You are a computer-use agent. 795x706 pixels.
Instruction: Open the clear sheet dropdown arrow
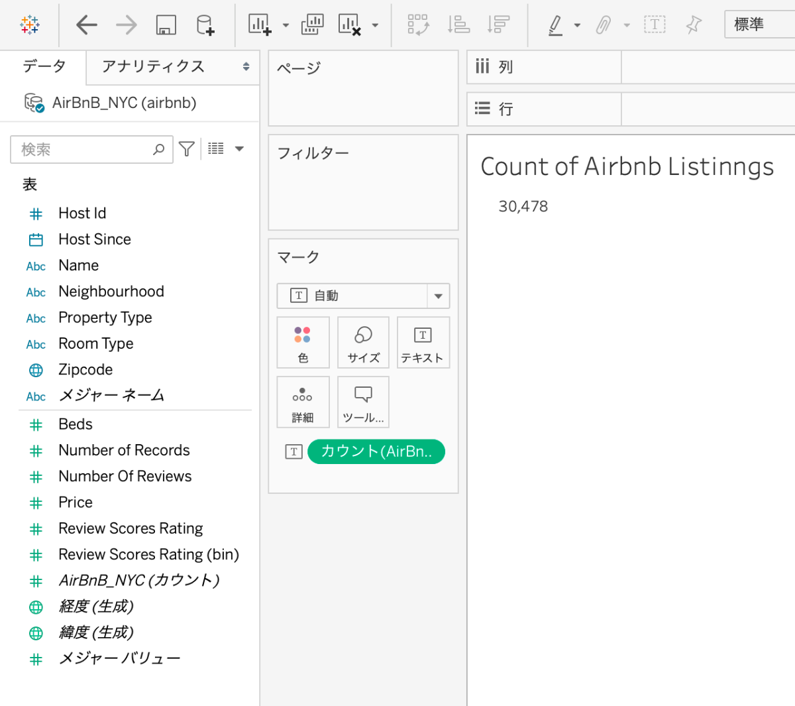[x=375, y=26]
